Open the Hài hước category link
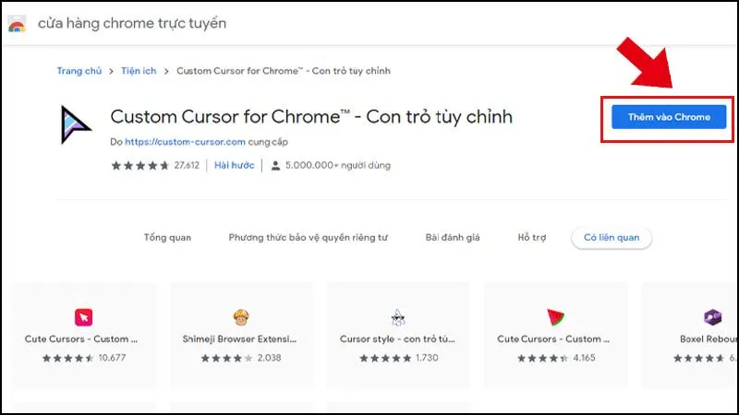This screenshot has width=739, height=415. [x=235, y=166]
